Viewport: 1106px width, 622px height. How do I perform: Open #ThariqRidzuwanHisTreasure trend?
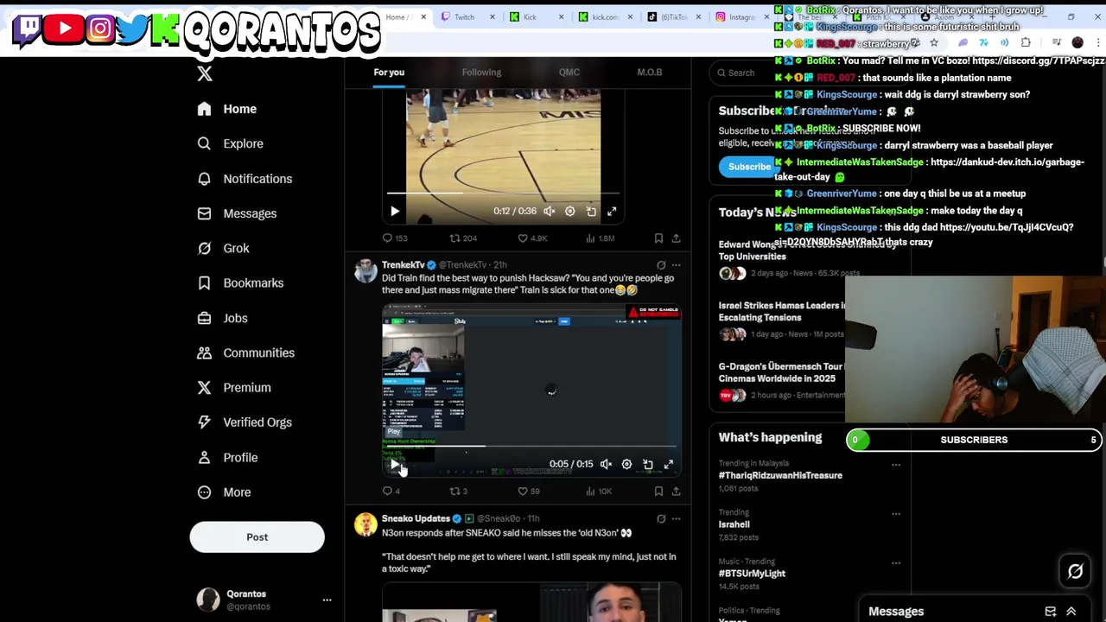[x=780, y=475]
